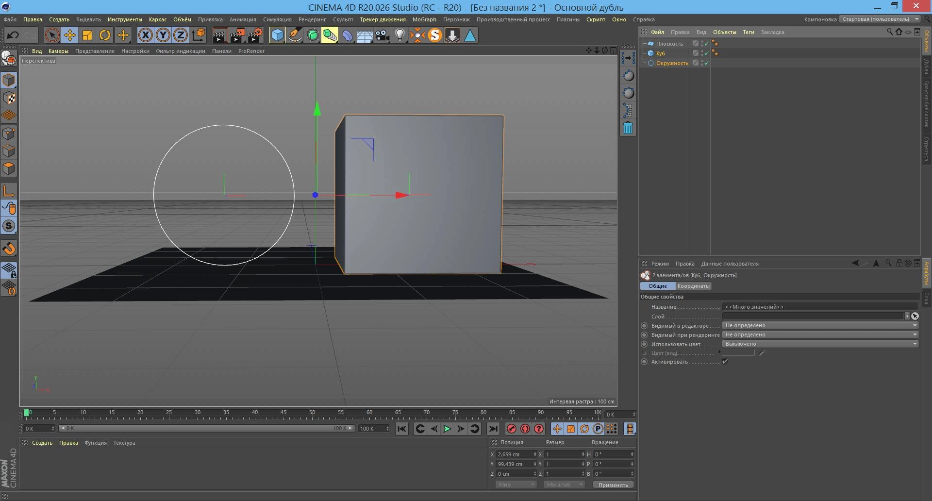Open material manager Создать menu
Viewport: 932px width, 501px height.
[x=42, y=443]
